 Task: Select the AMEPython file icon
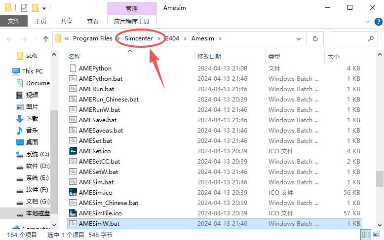coord(73,69)
